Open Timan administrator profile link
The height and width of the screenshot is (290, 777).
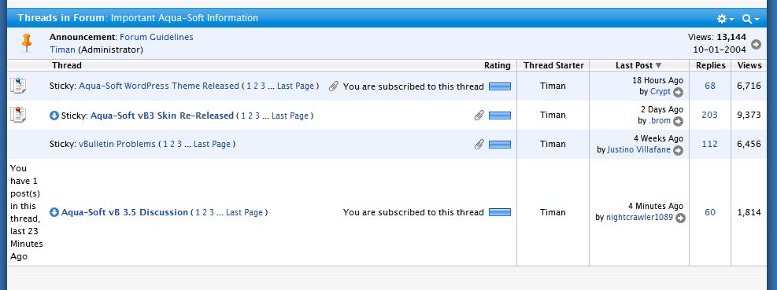tap(62, 50)
